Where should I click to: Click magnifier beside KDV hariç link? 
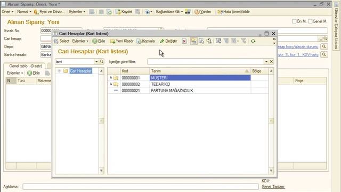[x=324, y=54]
